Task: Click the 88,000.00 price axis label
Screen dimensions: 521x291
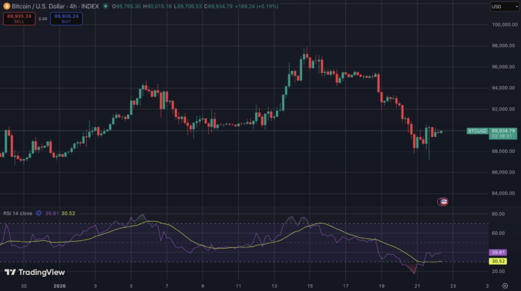Action: [x=504, y=151]
